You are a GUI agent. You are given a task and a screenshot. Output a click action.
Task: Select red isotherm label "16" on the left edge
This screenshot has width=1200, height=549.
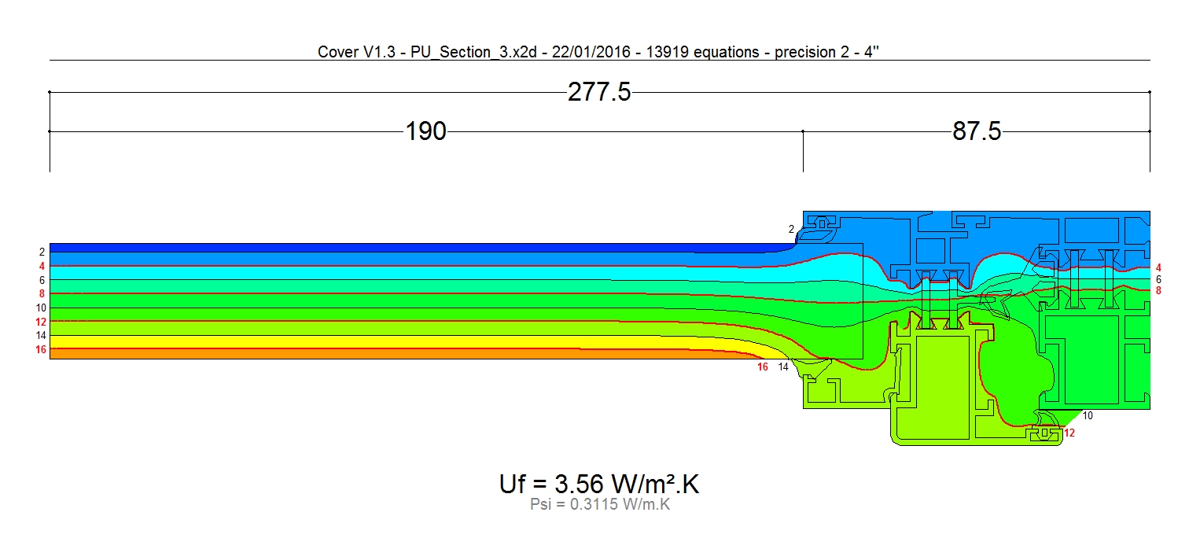pyautogui.click(x=41, y=349)
